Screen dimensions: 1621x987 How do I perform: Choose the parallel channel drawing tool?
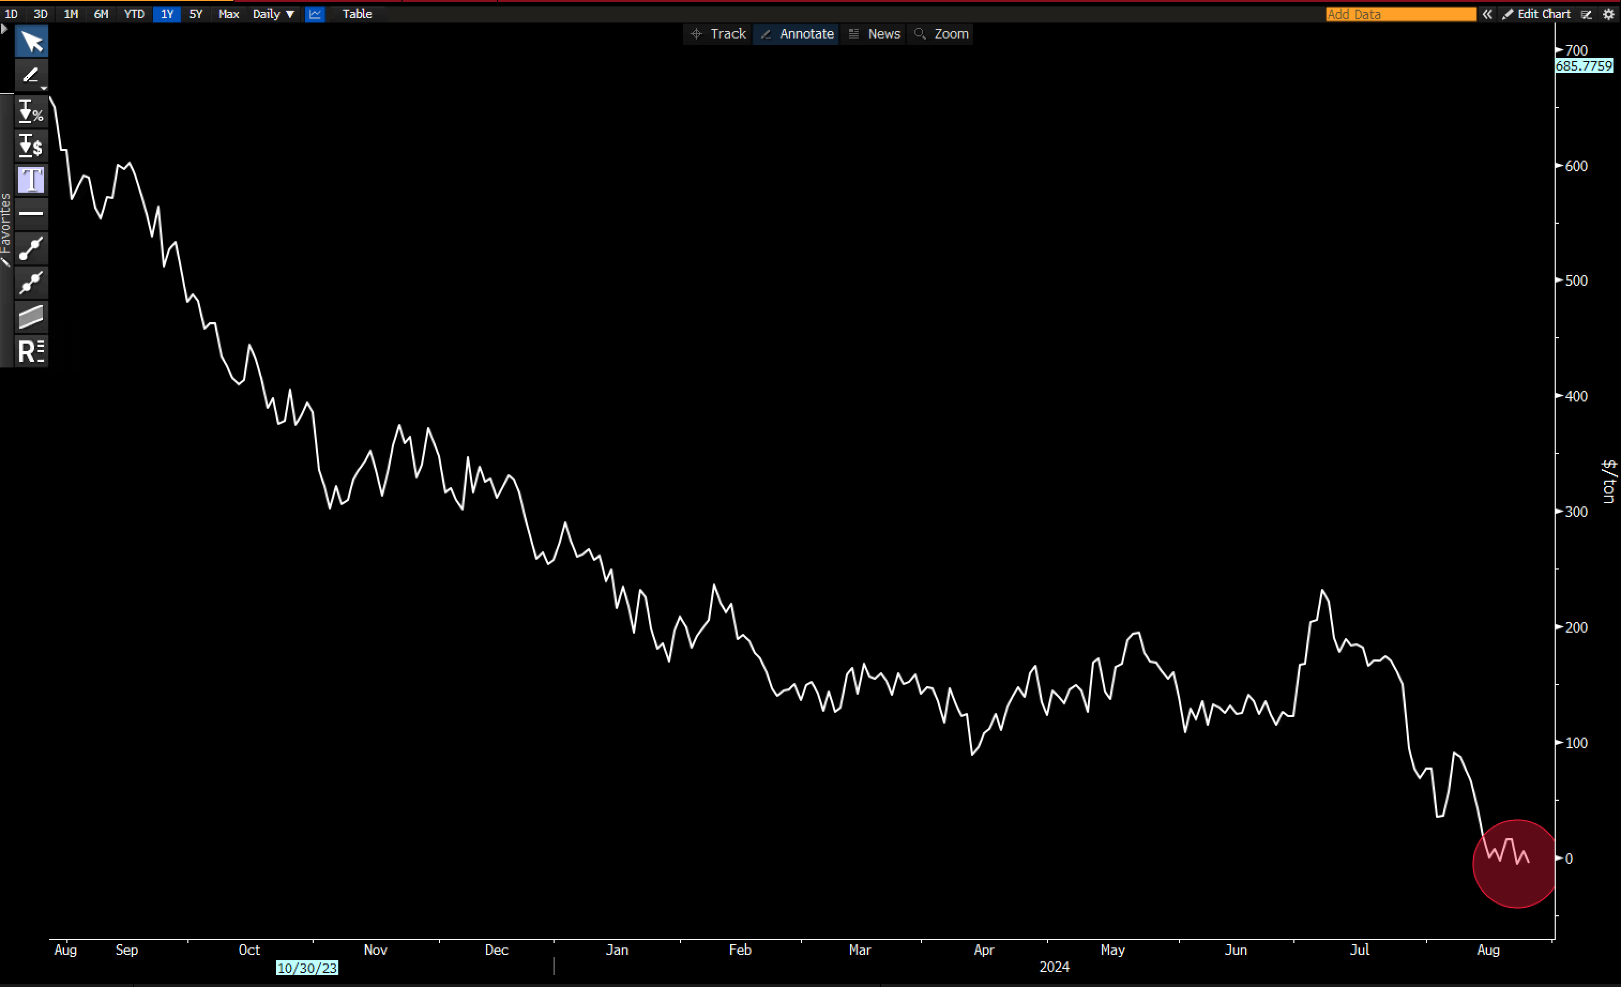(31, 317)
